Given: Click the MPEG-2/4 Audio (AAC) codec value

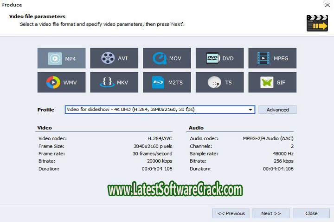Looking at the screenshot, I should [268, 138].
